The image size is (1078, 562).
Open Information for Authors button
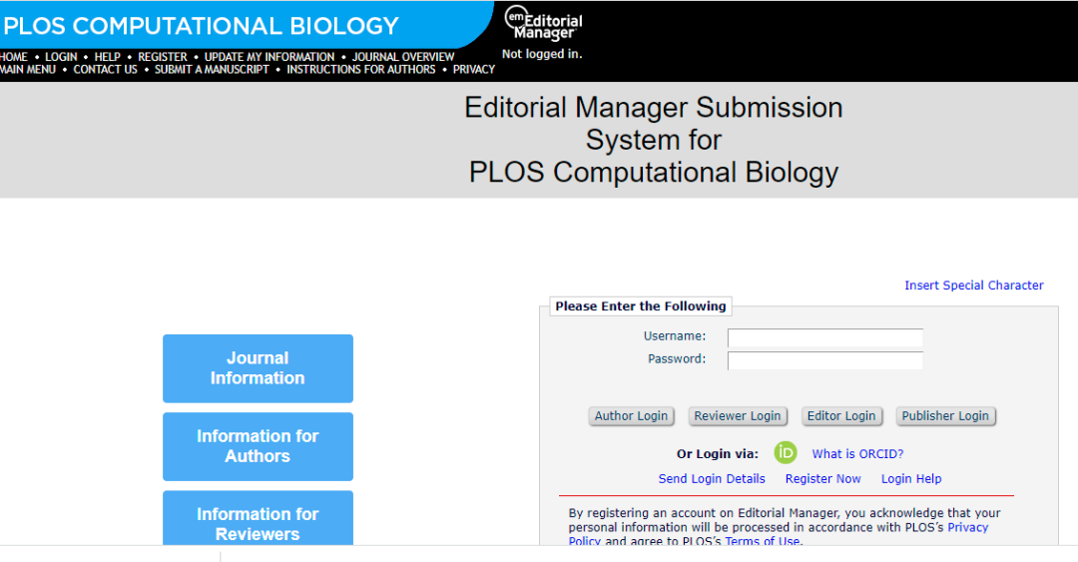point(258,446)
